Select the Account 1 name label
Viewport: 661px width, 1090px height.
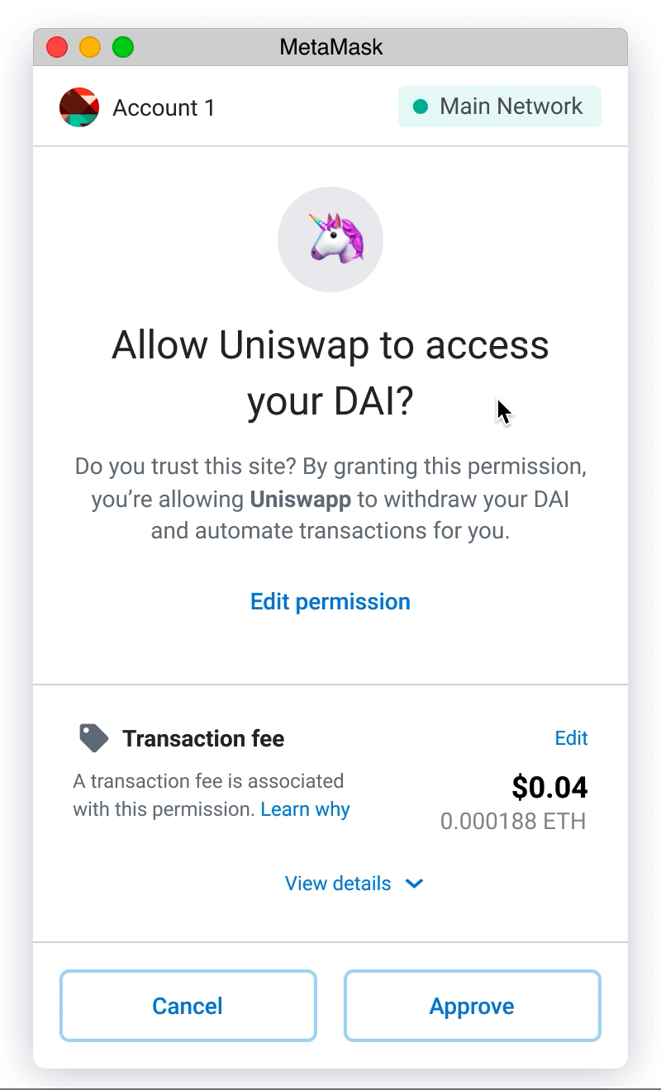tap(164, 107)
